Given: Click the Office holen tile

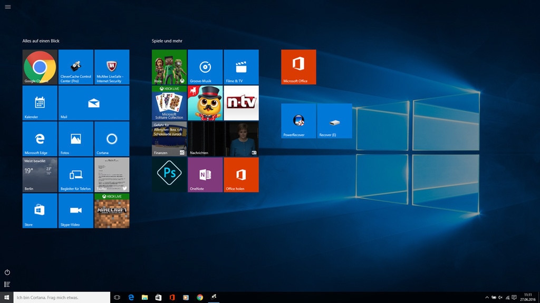Looking at the screenshot, I should tap(241, 175).
